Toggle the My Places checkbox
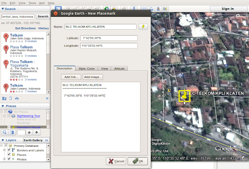This screenshot has width=249, height=169. [x=6, y=111]
